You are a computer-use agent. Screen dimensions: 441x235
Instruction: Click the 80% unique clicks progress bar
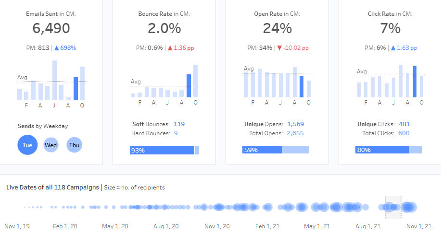tap(382, 150)
